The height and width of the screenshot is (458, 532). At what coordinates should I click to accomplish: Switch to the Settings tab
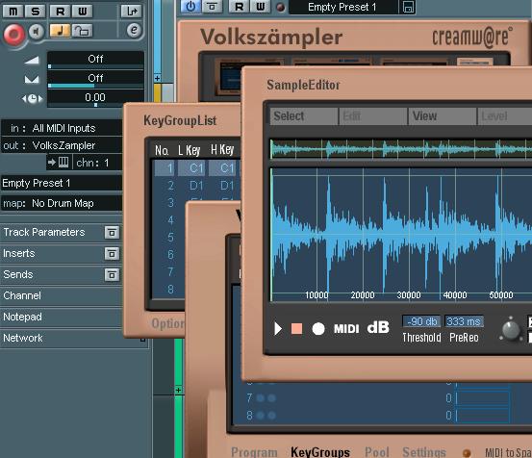pyautogui.click(x=423, y=452)
